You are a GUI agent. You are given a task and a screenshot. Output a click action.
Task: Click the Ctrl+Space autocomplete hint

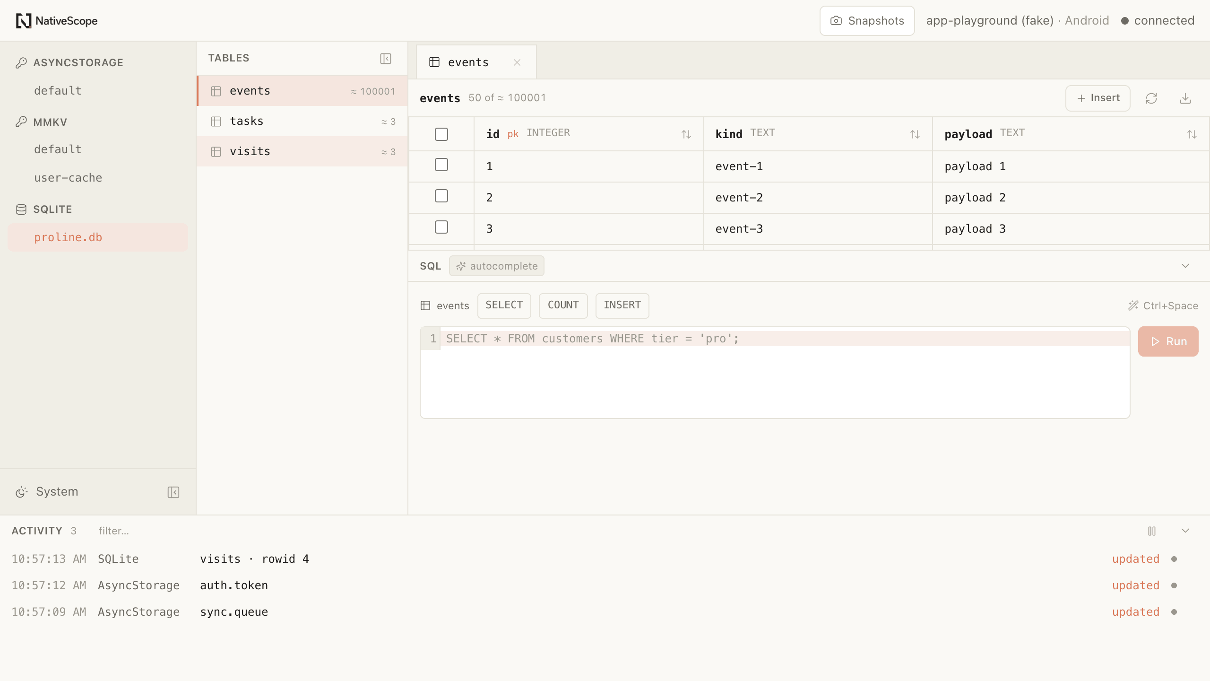(1163, 306)
